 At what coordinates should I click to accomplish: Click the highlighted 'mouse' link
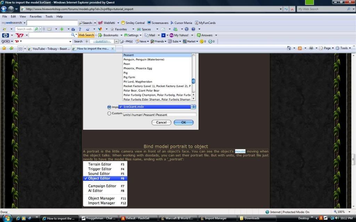point(240,151)
